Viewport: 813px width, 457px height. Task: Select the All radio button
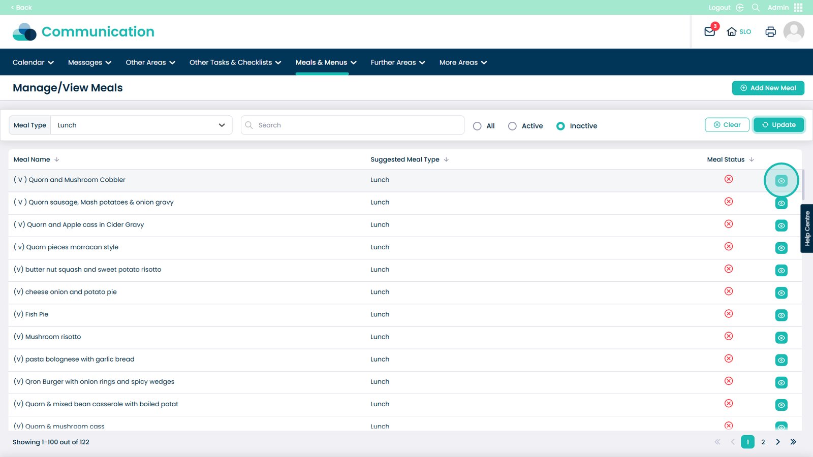477,126
